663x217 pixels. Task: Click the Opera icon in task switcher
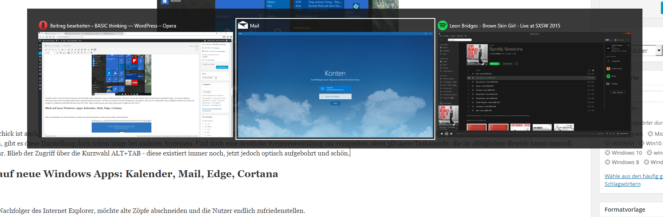pos(43,25)
